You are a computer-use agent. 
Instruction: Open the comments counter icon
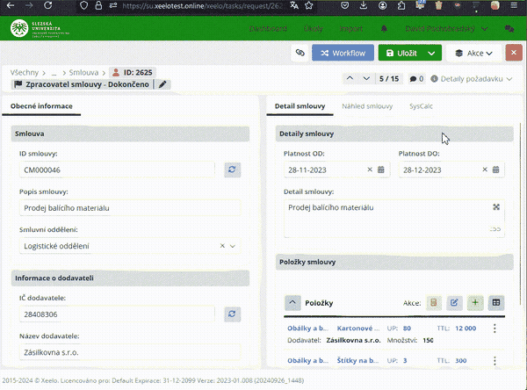click(x=415, y=79)
